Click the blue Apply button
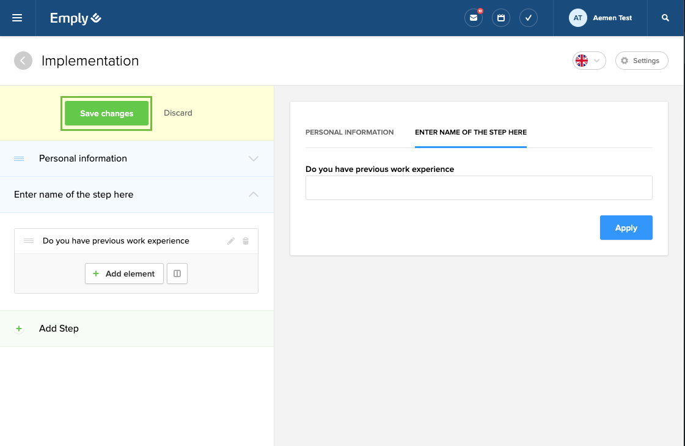 (626, 228)
